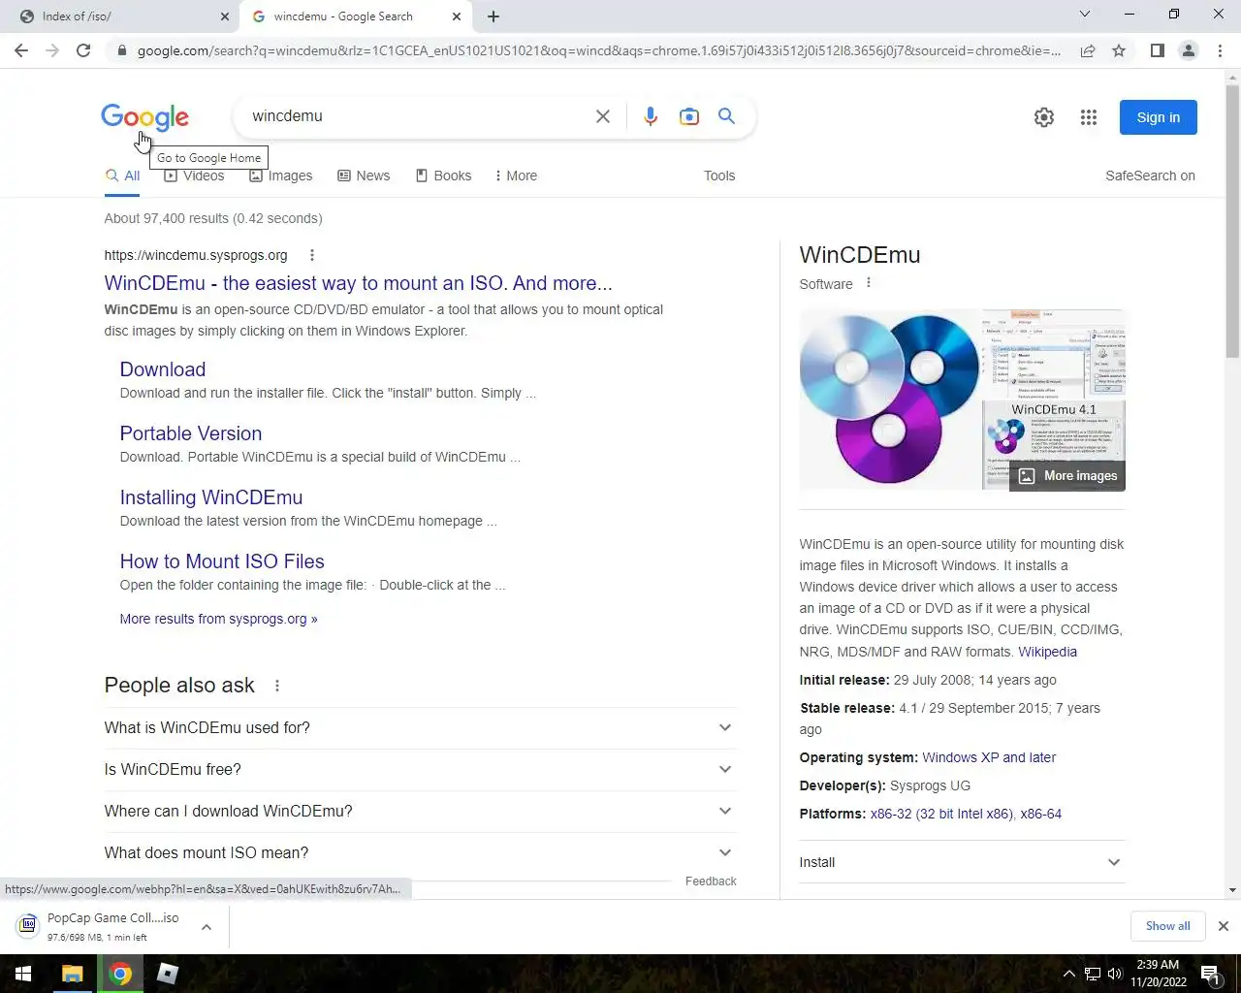Click SafeSearch on setting

1150,176
